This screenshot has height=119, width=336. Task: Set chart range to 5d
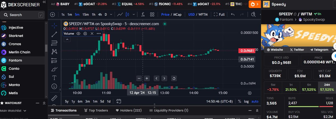[x=102, y=101]
